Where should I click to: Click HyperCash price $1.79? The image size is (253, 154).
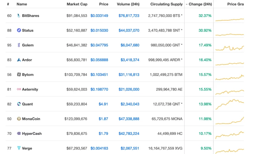[x=103, y=133]
